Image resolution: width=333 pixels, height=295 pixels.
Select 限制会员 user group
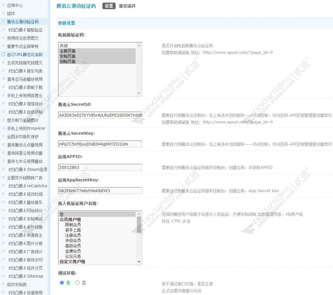pos(73,225)
